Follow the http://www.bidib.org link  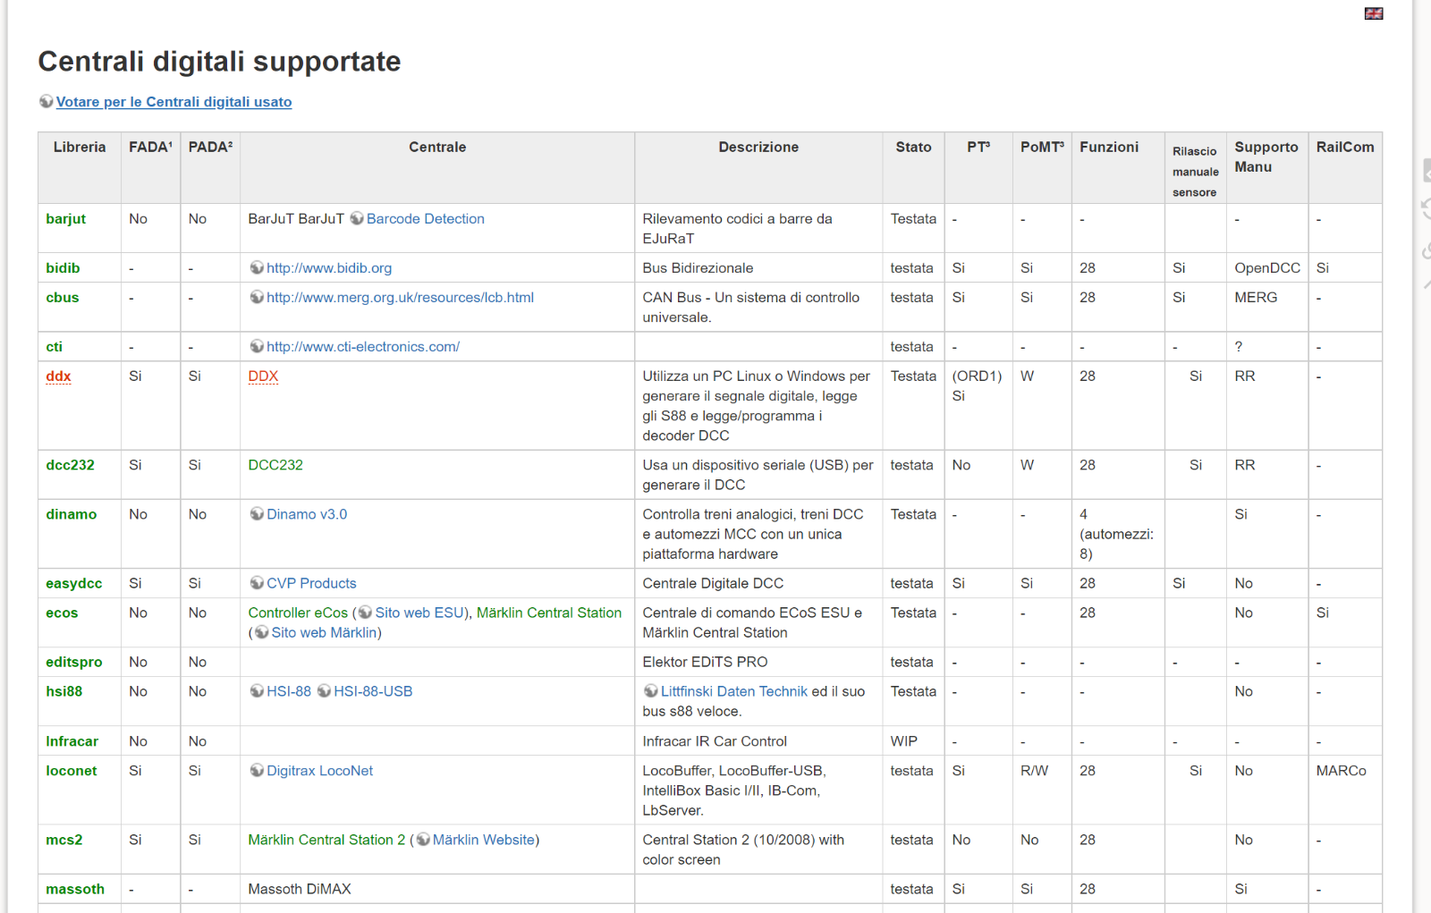point(328,268)
